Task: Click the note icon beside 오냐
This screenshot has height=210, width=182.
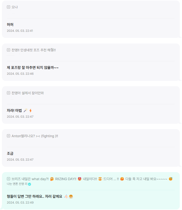Action: pyautogui.click(x=8, y=7)
